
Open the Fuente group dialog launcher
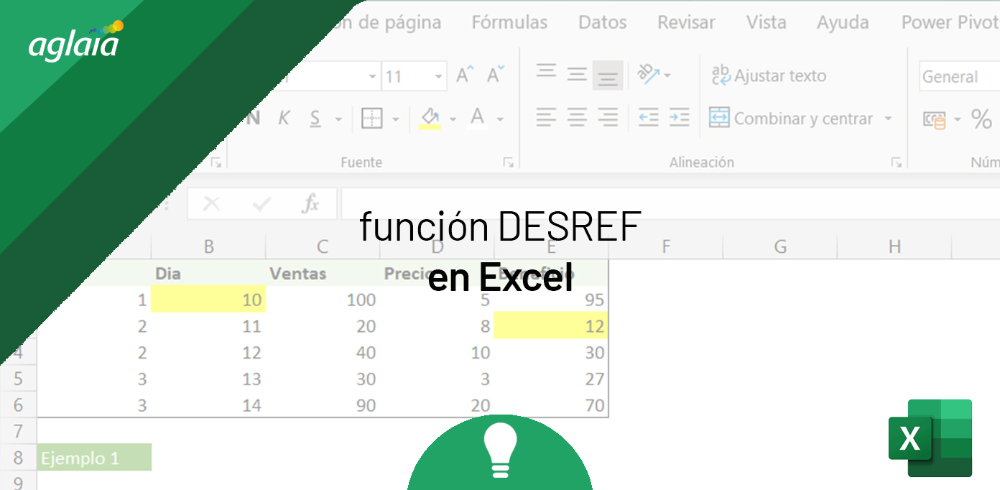[509, 162]
